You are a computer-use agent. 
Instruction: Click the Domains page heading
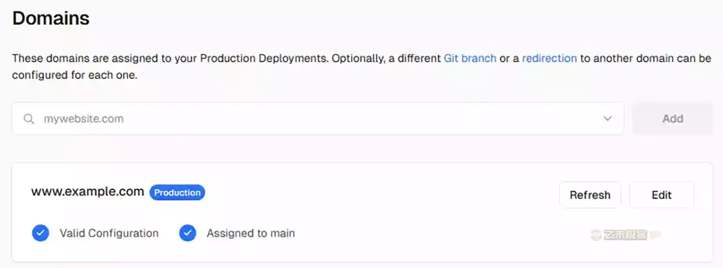pyautogui.click(x=51, y=18)
